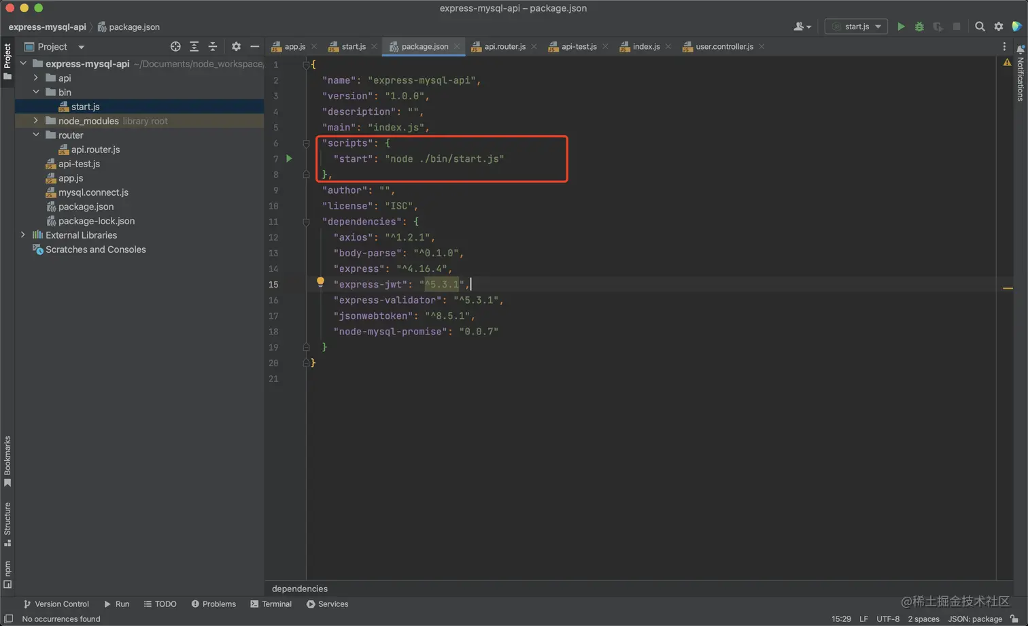Image resolution: width=1028 pixels, height=626 pixels.
Task: Collapse all in Project panel
Action: [213, 47]
